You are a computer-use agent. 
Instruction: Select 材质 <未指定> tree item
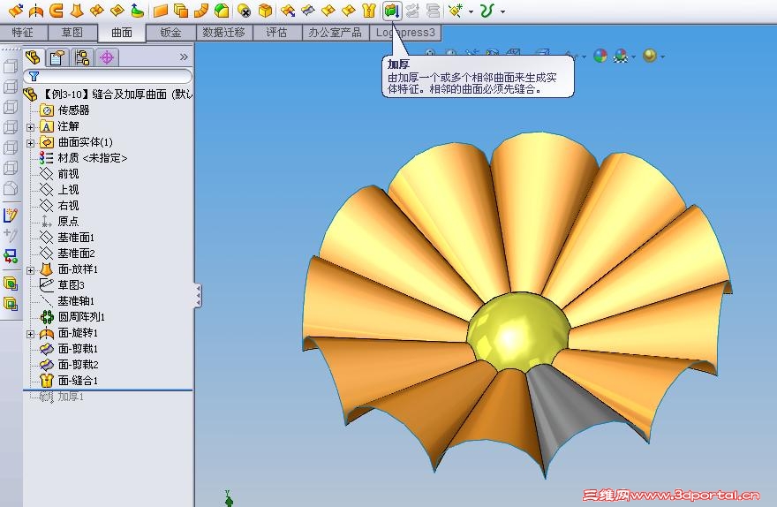[x=84, y=157]
